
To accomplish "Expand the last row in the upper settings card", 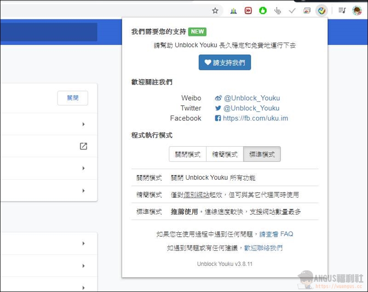I will coord(83,190).
